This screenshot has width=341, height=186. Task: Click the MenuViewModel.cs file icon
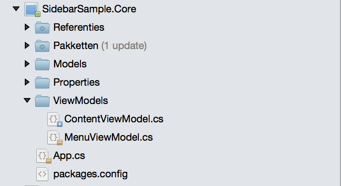[x=55, y=137]
